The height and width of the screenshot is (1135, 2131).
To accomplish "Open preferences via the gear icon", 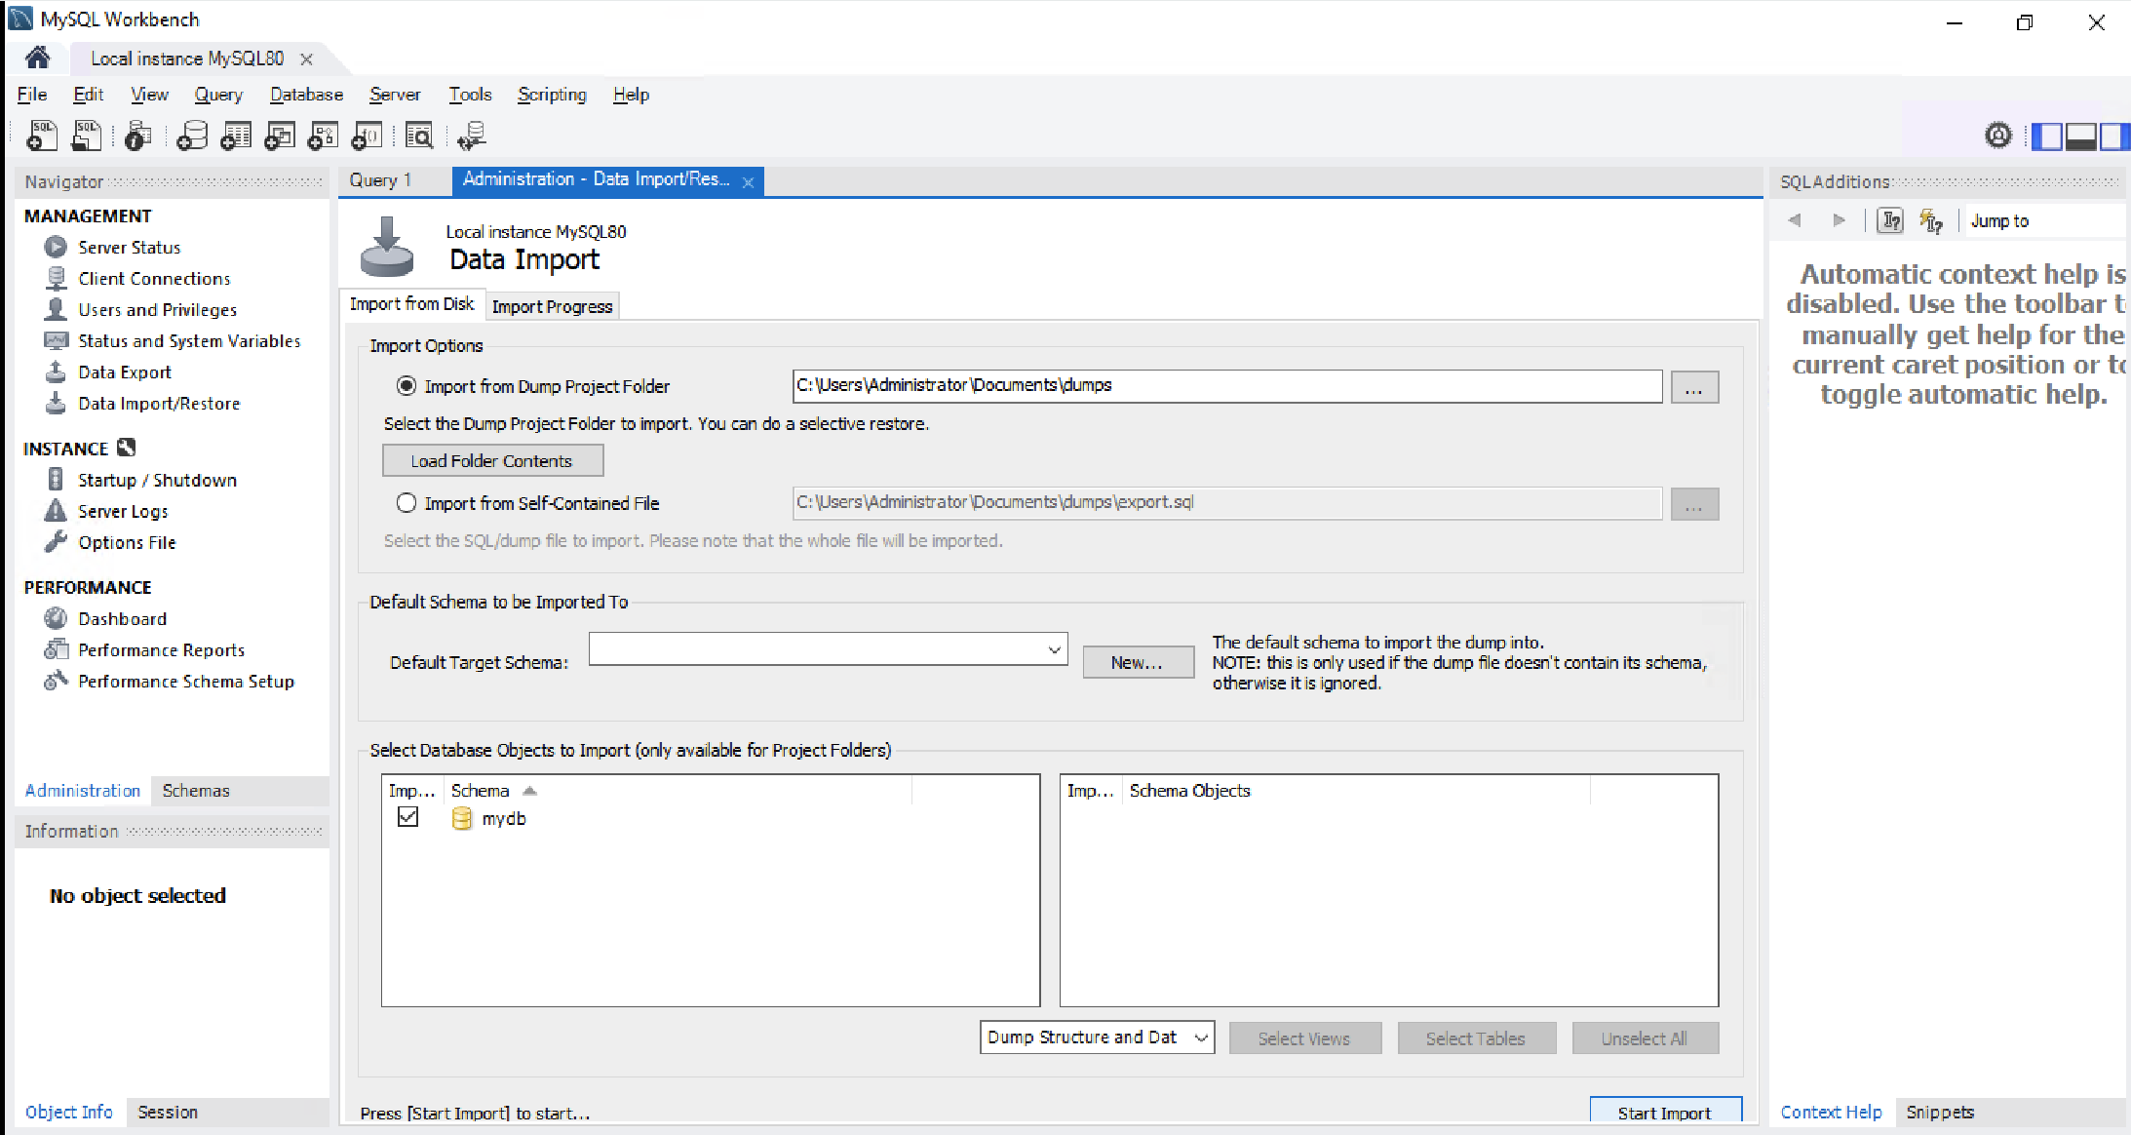I will click(1997, 136).
